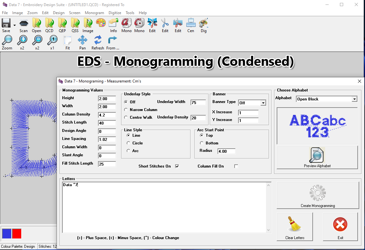The width and height of the screenshot is (365, 250).
Task: Set Arc Start Point to Top
Action: (201, 135)
